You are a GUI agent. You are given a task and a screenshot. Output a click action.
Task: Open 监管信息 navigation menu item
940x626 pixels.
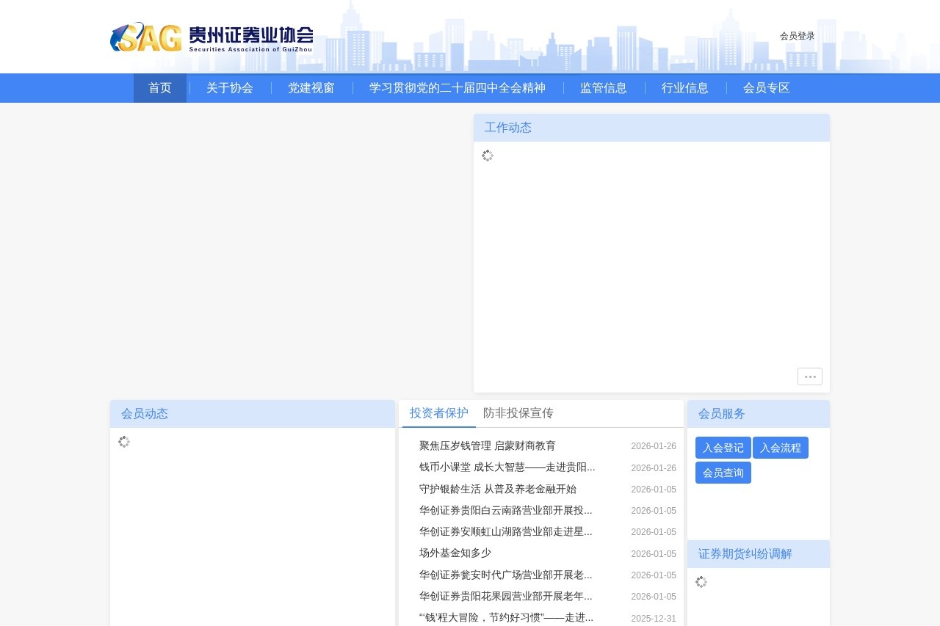coord(604,88)
